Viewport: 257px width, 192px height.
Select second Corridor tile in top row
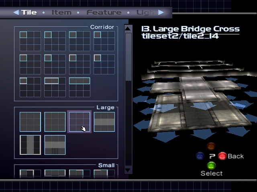pos(55,41)
